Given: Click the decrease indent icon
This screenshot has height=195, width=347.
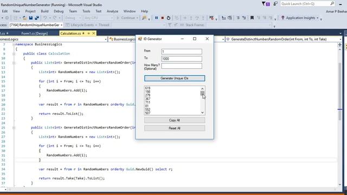Looking at the screenshot, I should [224, 18].
